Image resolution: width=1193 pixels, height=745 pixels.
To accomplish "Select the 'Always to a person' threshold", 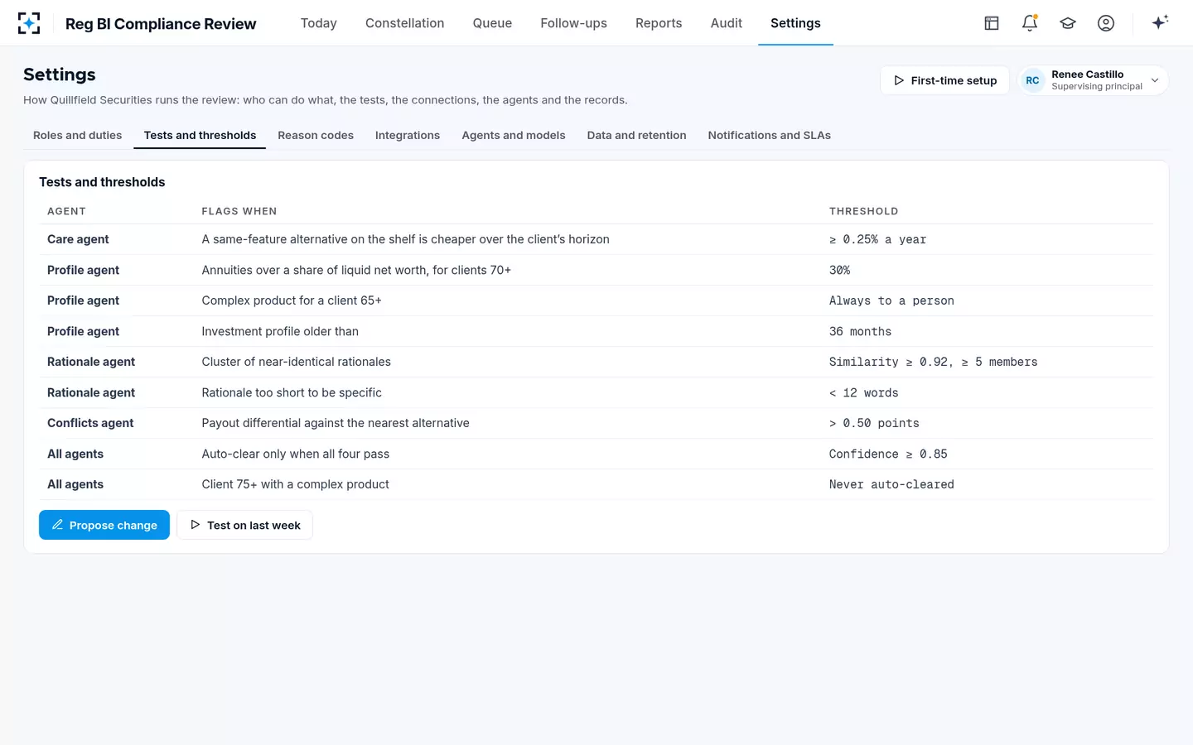I will coord(891,300).
